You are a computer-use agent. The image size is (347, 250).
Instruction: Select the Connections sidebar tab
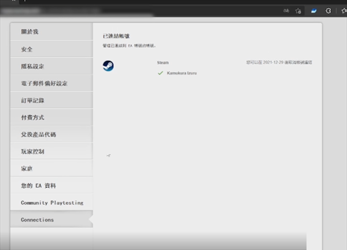(x=51, y=219)
